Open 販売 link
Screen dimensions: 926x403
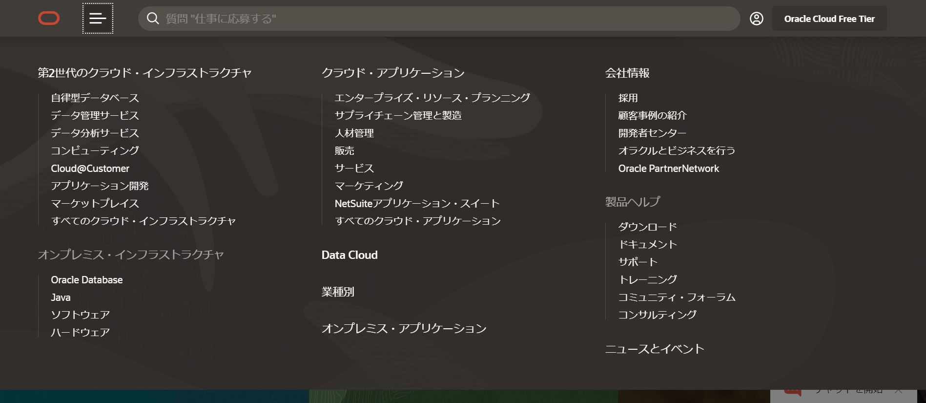344,150
